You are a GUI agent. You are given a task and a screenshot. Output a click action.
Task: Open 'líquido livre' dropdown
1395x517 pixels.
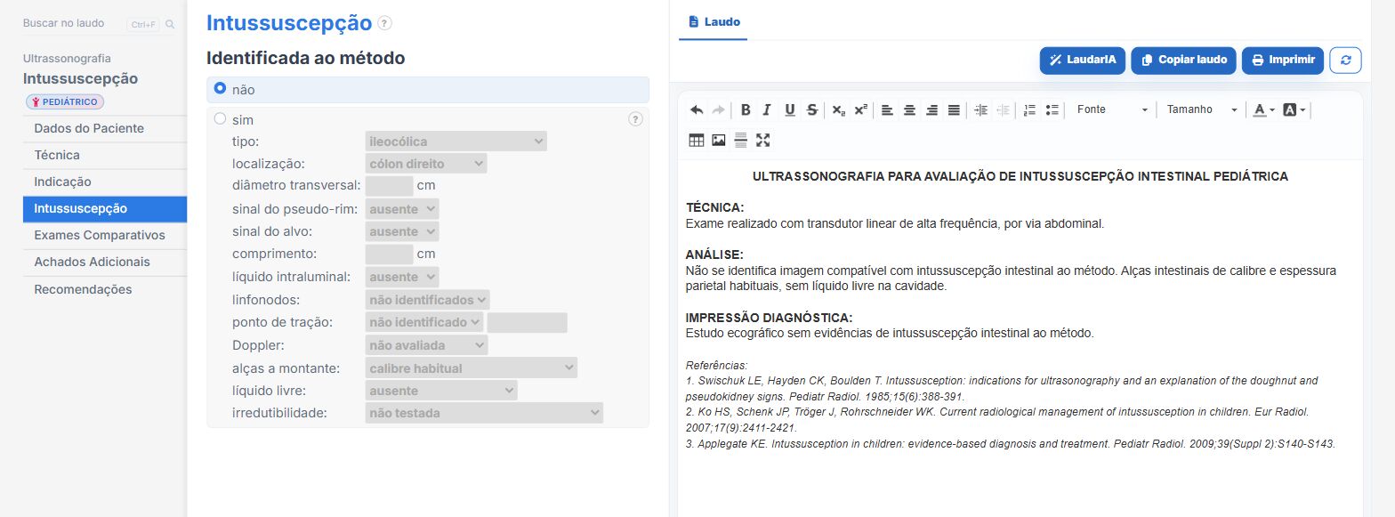click(441, 391)
